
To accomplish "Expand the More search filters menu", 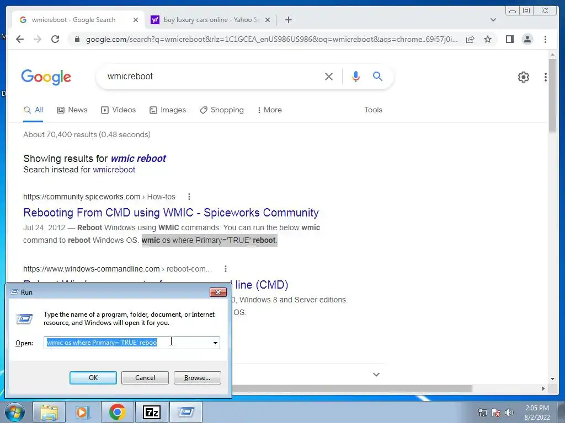I will [x=269, y=110].
